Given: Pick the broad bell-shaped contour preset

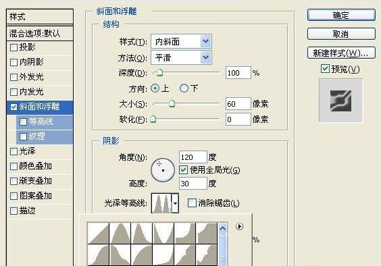Looking at the screenshot, I should click(120, 234).
